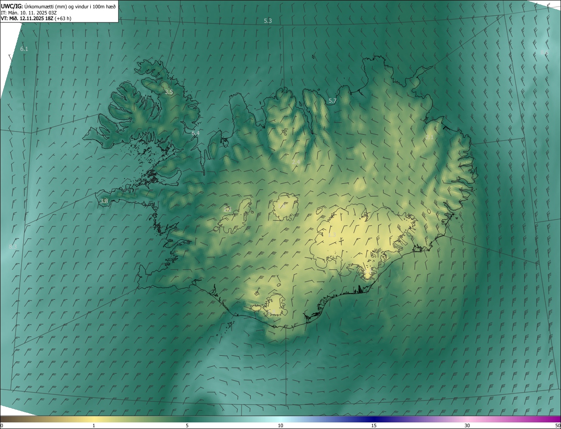Click the 2.2 value label on the map
Image resolution: width=561 pixels, height=429 pixels.
point(227,209)
